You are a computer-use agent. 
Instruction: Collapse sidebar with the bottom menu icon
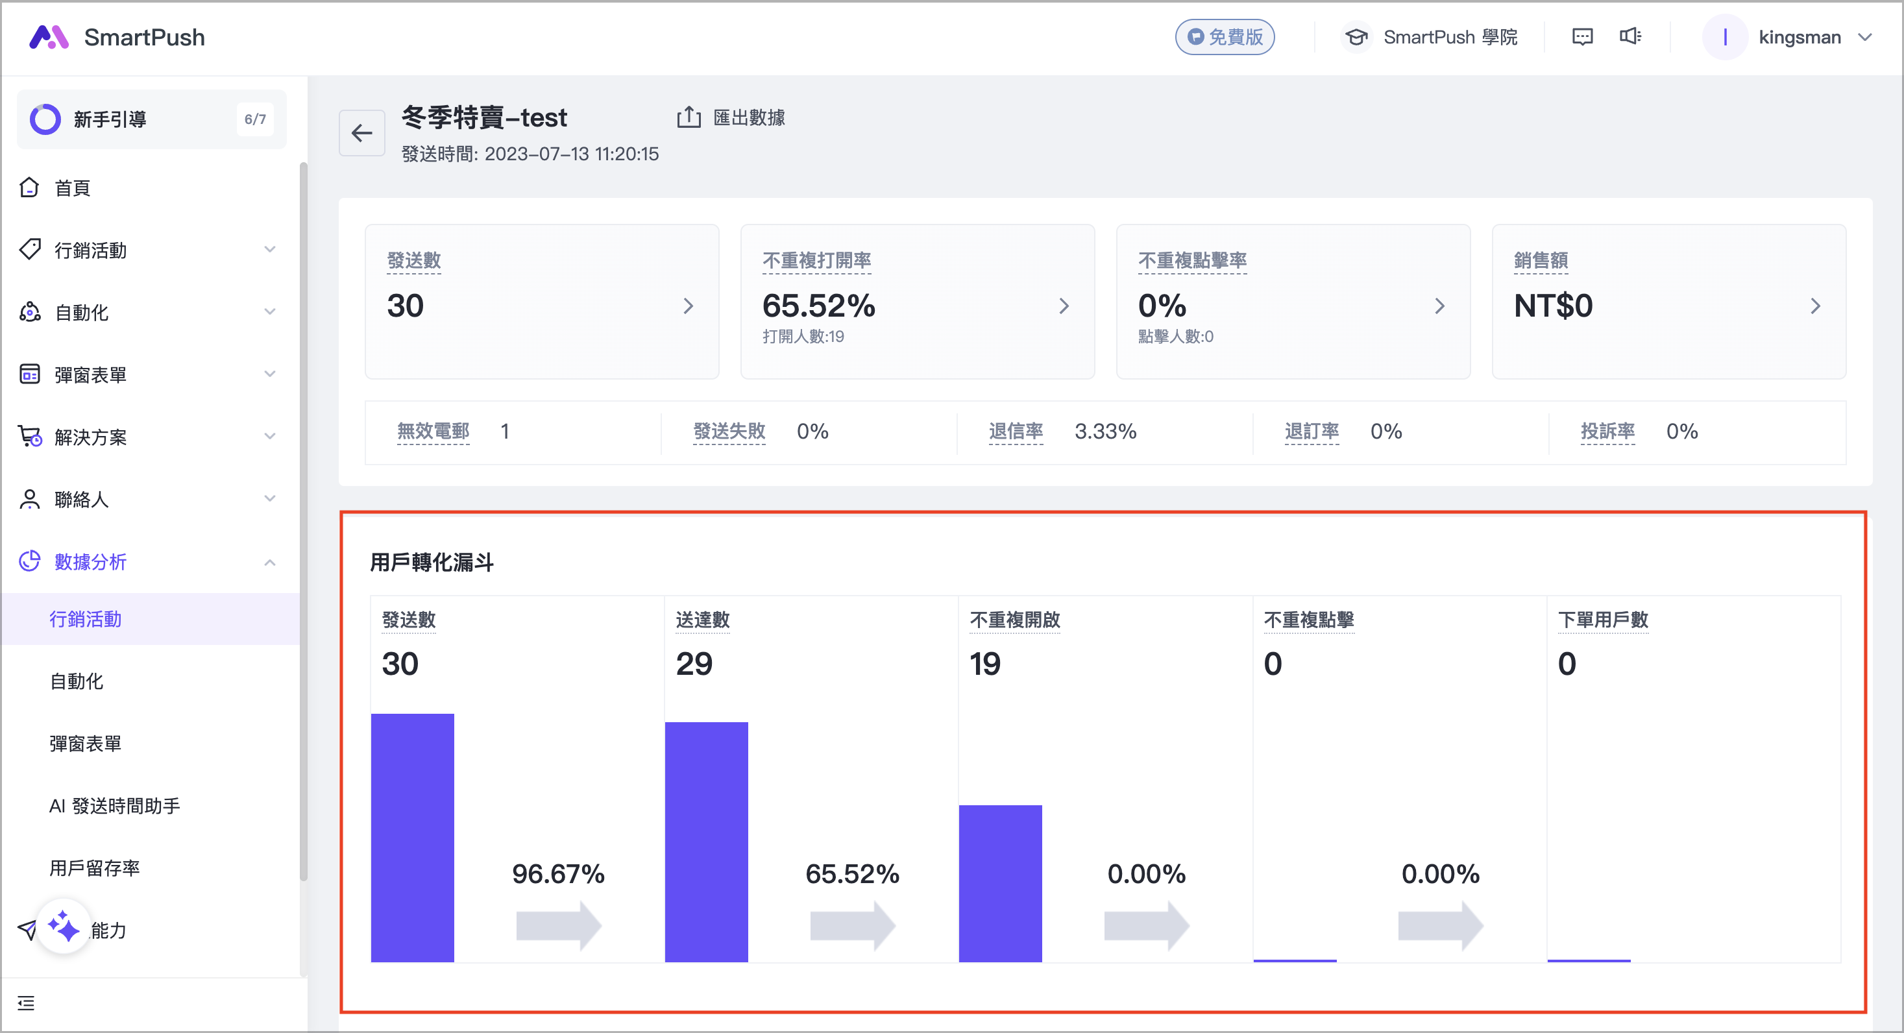26,1003
